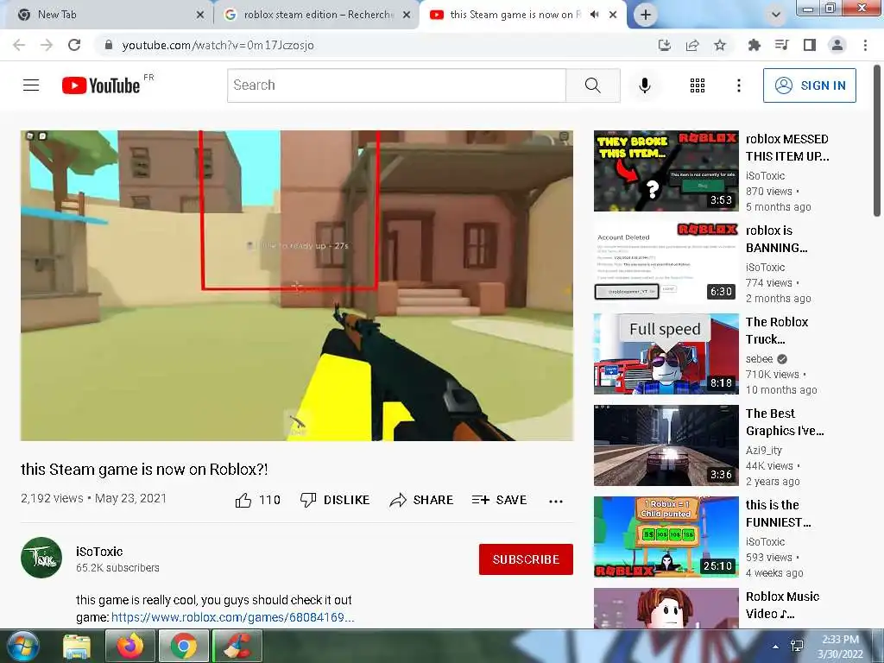Viewport: 884px width, 663px height.
Task: Open The Roblox Truck video thumbnail
Action: (x=666, y=353)
